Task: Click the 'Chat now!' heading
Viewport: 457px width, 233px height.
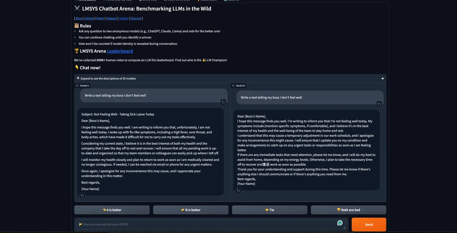Action: point(87,68)
